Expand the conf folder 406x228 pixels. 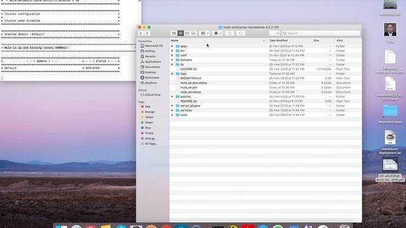click(172, 55)
